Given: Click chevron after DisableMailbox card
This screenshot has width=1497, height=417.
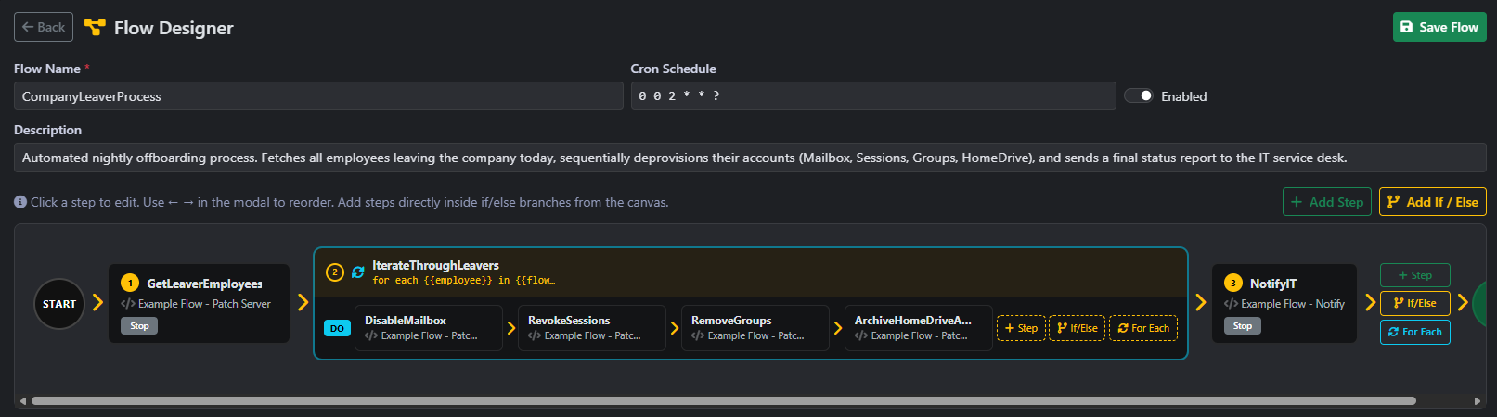Looking at the screenshot, I should (x=511, y=328).
